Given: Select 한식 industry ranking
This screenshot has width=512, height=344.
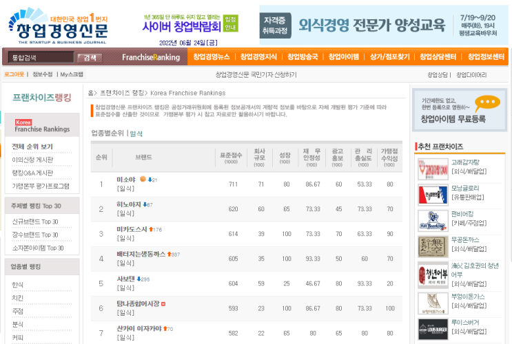Looking at the screenshot, I should 18,285.
